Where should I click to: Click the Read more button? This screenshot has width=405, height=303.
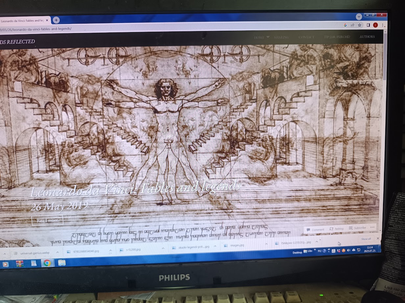coord(47,220)
